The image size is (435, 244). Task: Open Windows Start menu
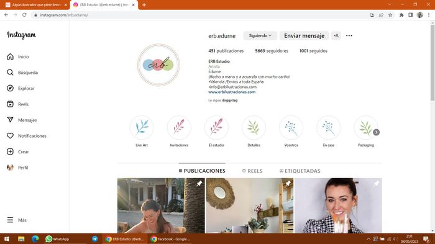(x=7, y=239)
